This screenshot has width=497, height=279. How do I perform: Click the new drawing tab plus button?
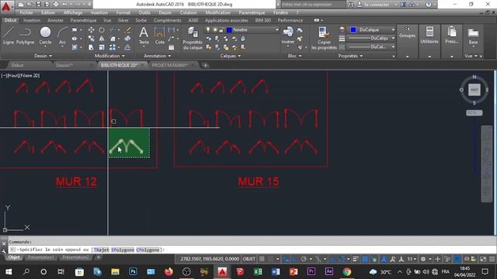coord(205,65)
